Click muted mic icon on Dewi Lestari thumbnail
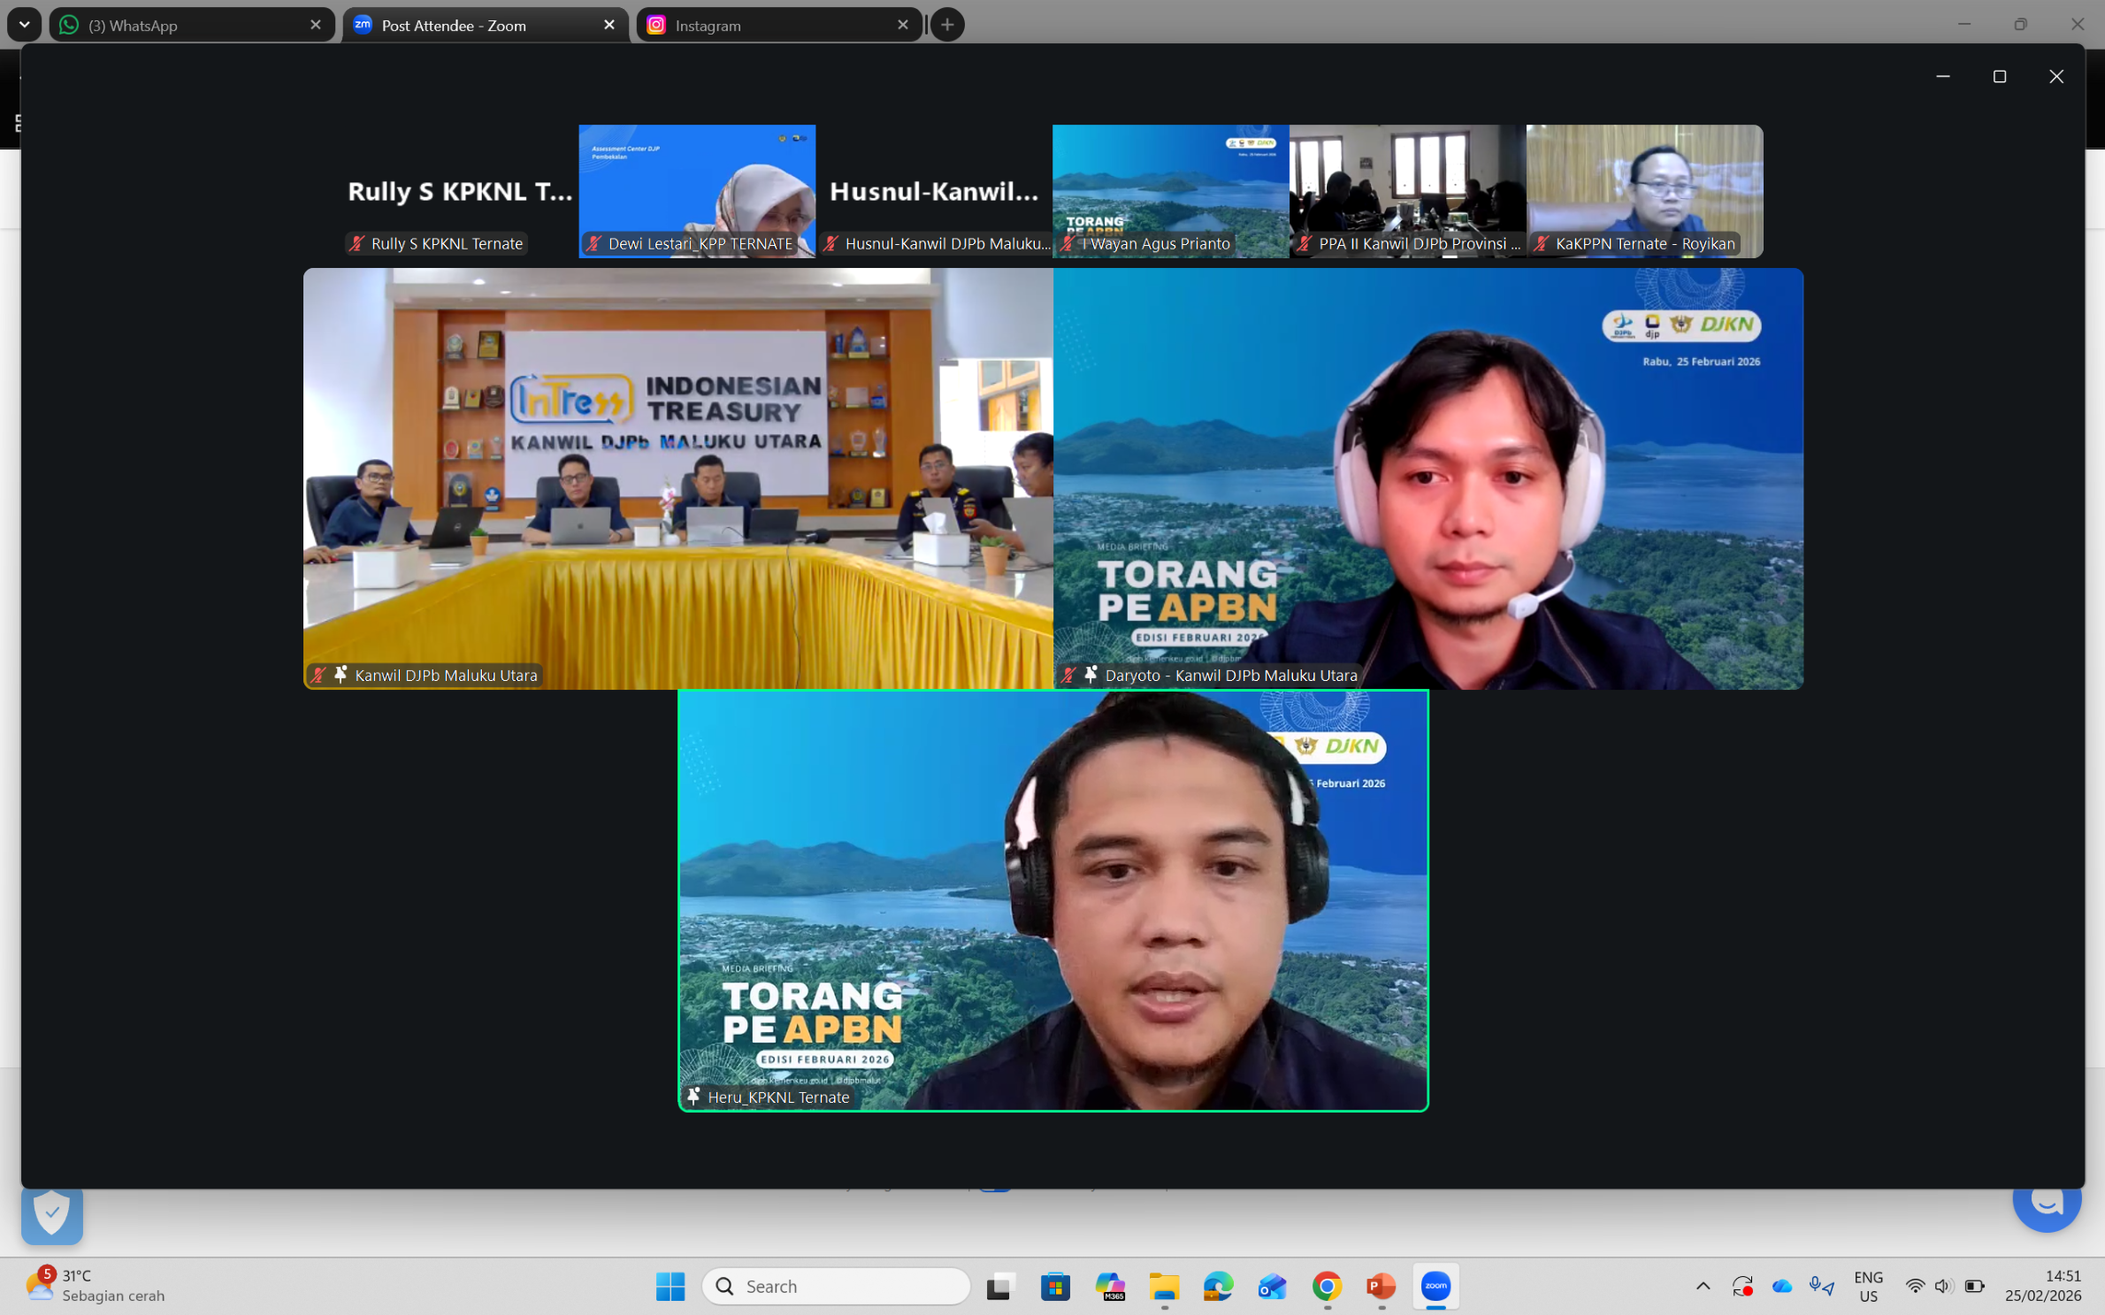2105x1315 pixels. click(593, 243)
